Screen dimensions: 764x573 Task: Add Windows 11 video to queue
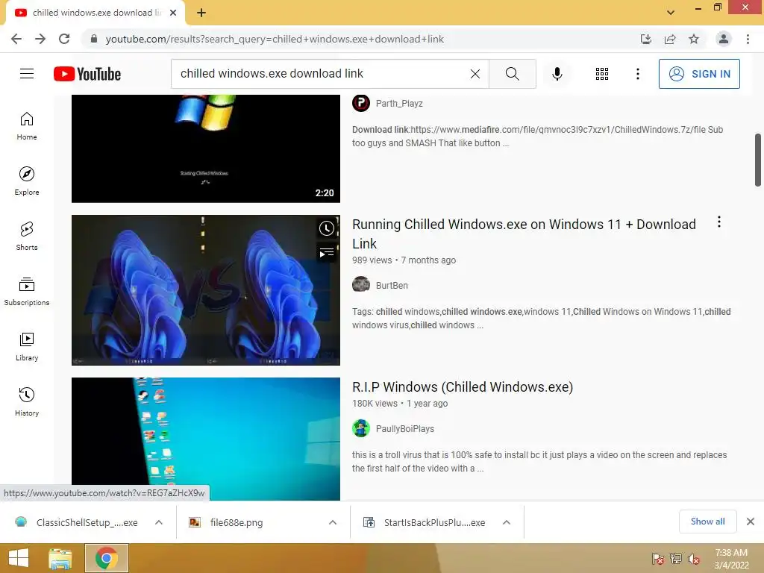(327, 253)
